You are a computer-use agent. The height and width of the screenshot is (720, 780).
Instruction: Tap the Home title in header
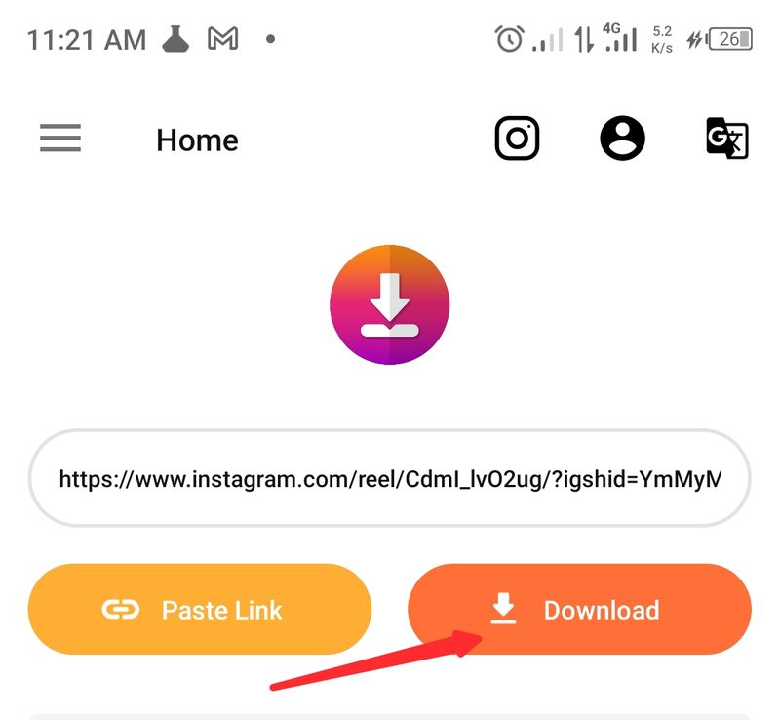pyautogui.click(x=198, y=140)
